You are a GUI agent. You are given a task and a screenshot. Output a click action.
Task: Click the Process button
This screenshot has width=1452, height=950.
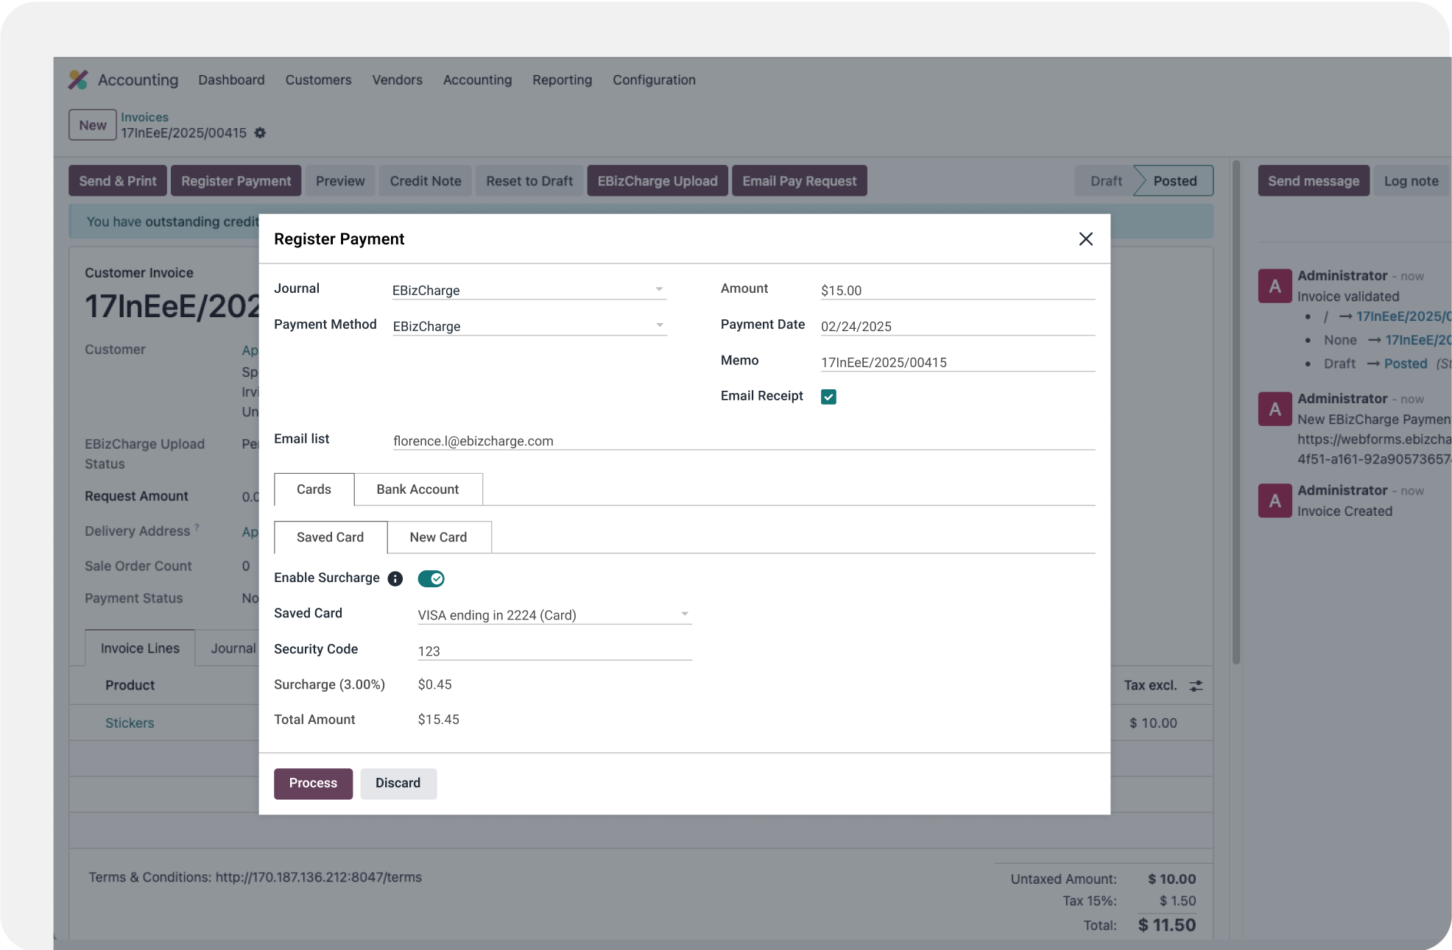point(313,784)
